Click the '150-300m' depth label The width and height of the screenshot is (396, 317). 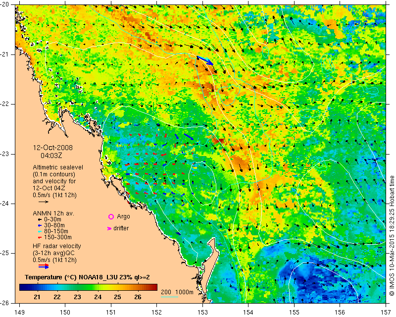[58, 237]
